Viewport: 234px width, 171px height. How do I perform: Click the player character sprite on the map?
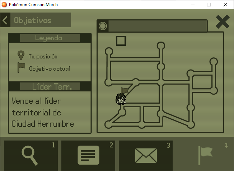click(121, 99)
